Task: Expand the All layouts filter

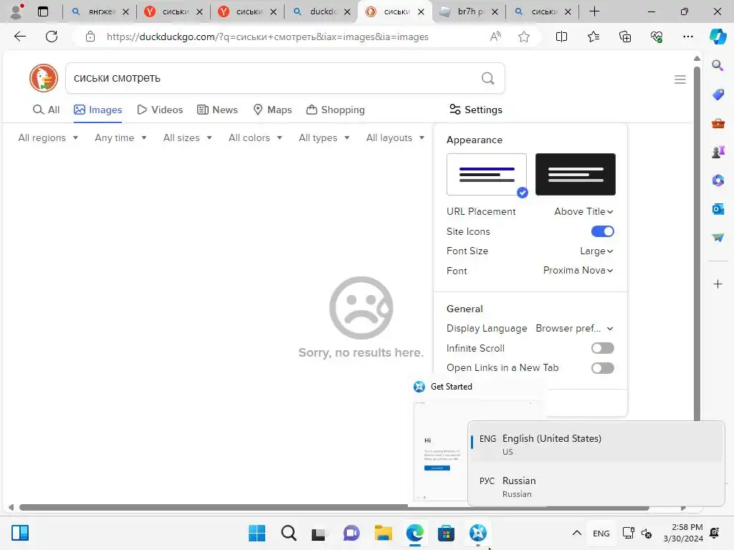Action: point(395,138)
